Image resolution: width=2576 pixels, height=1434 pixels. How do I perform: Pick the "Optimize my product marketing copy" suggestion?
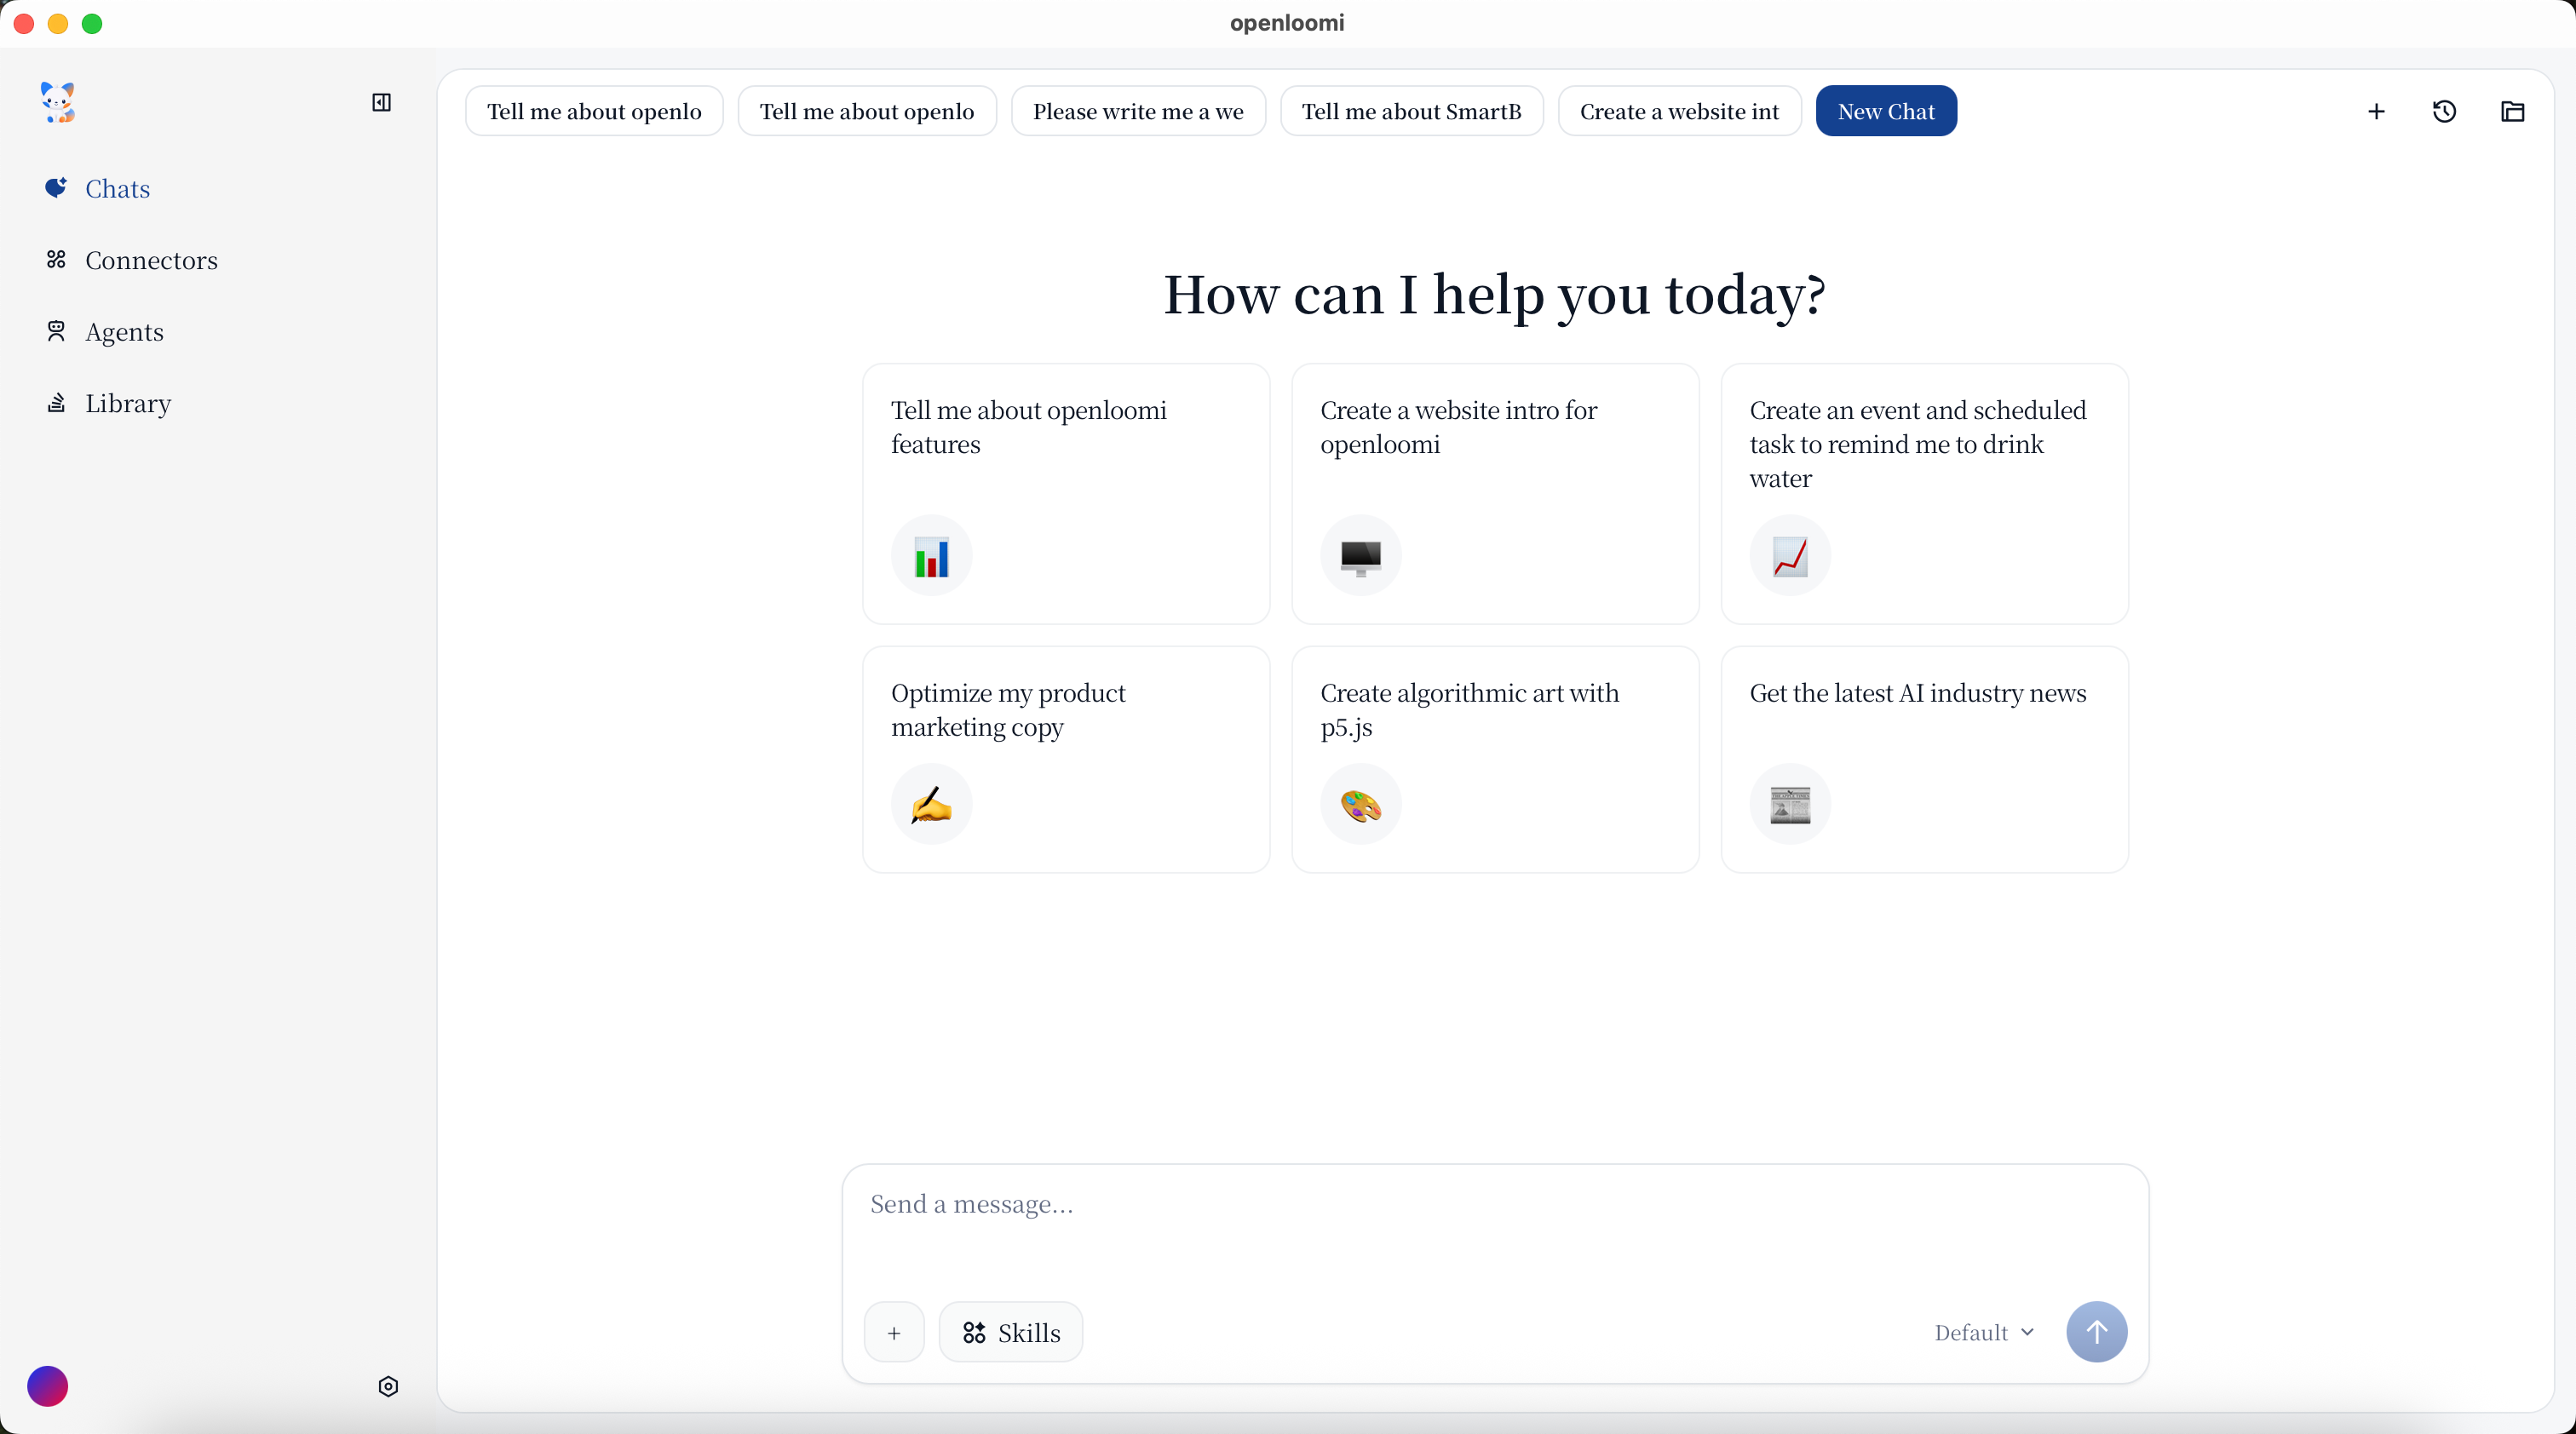click(x=1066, y=760)
